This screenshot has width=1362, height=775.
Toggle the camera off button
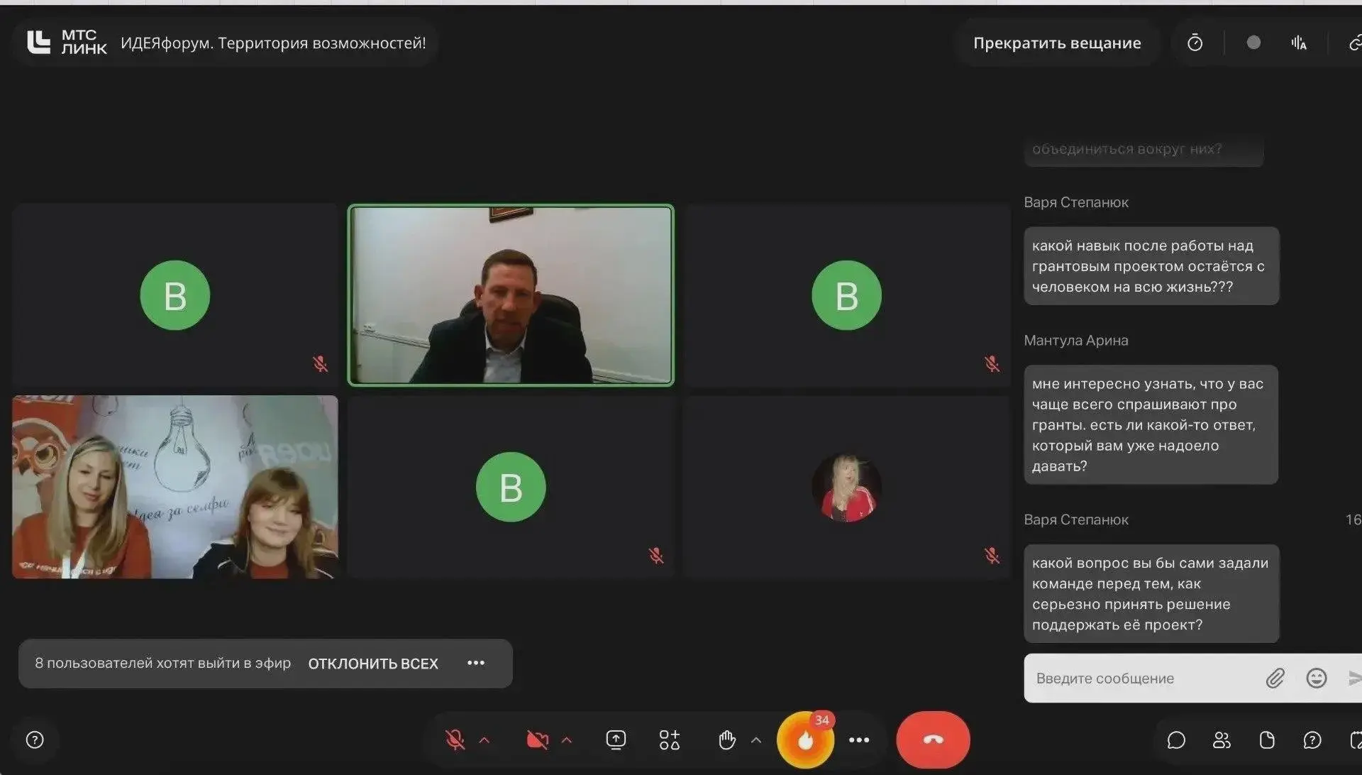pos(538,740)
